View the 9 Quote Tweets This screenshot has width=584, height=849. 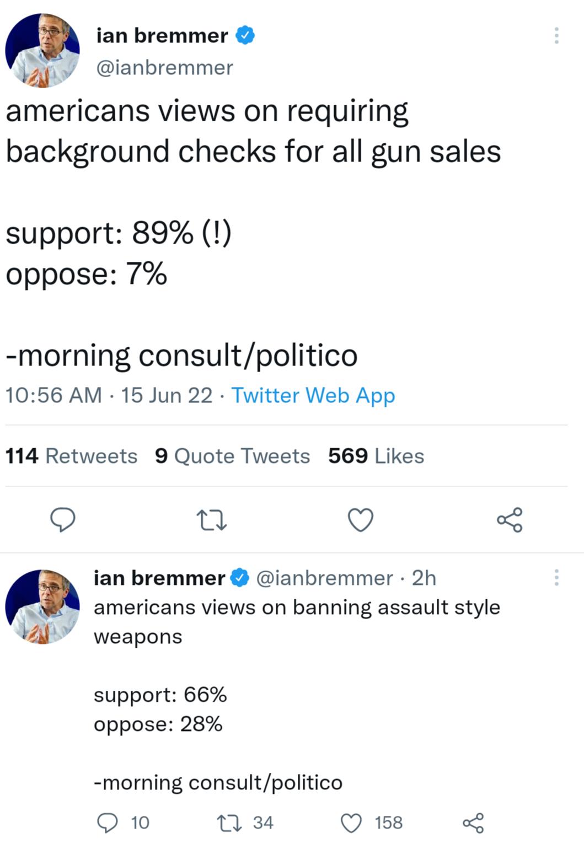[x=232, y=456]
